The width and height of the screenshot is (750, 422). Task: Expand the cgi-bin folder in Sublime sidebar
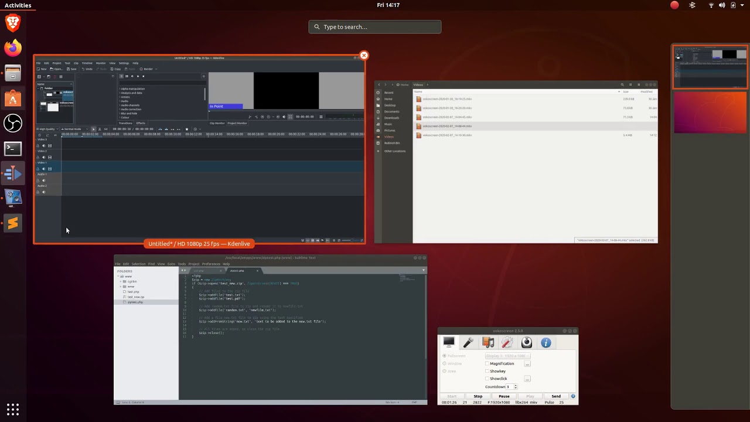(121, 281)
